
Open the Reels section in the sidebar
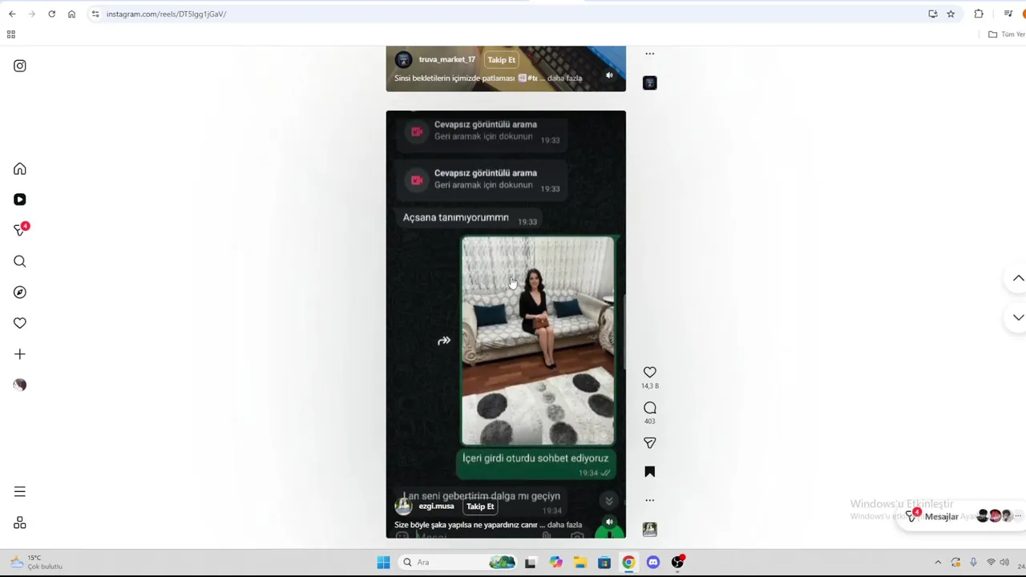pos(20,200)
